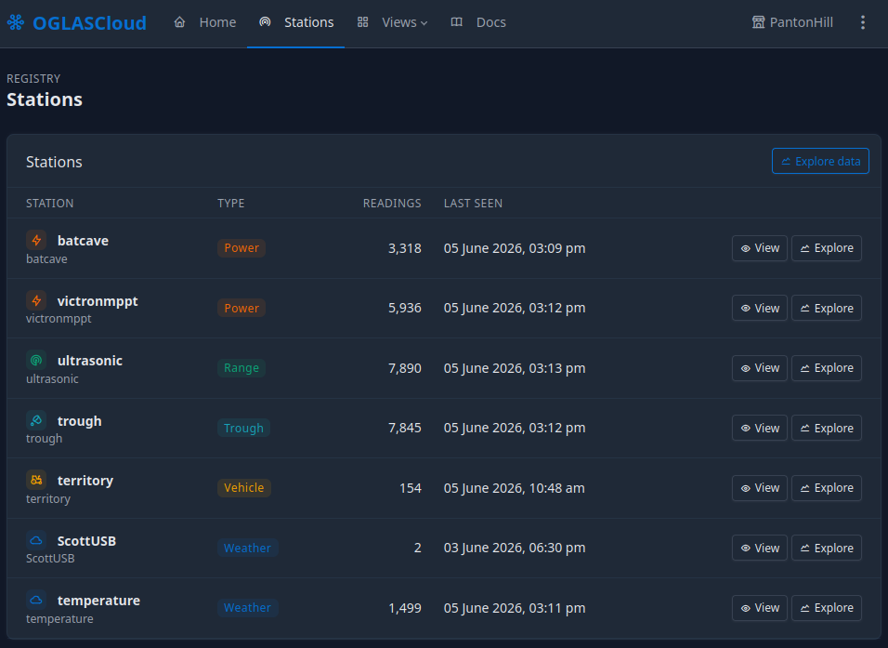888x648 pixels.
Task: View the ultrasonic station
Action: (x=760, y=368)
